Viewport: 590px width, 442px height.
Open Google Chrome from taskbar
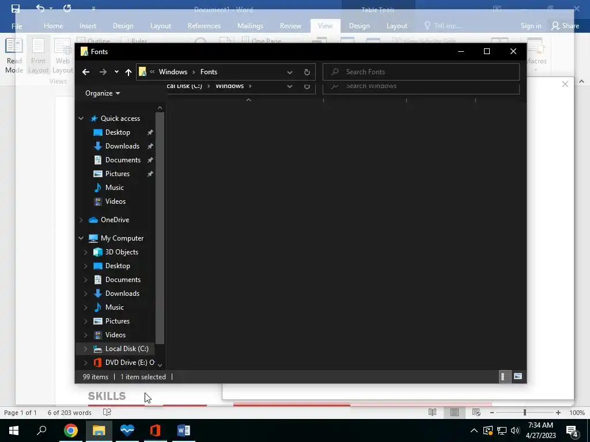tap(71, 430)
